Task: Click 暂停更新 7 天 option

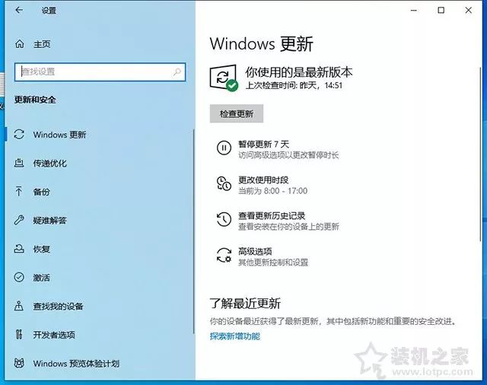Action: point(264,144)
